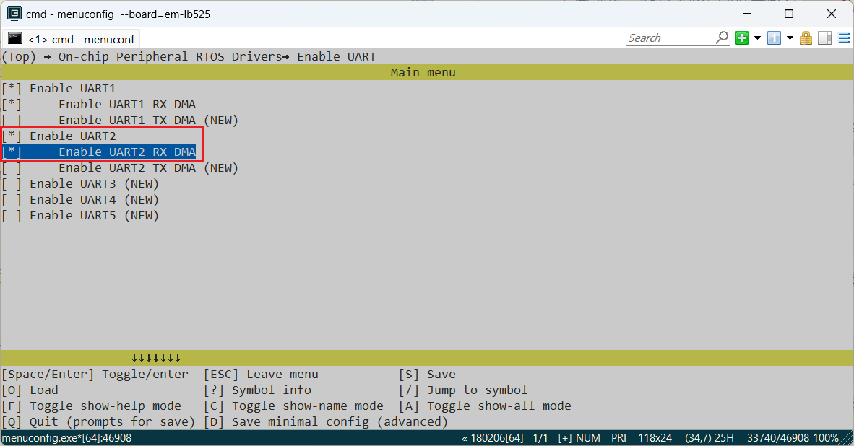This screenshot has height=446, width=854.
Task: Expand dropdown arrow beside active console icon
Action: click(790, 38)
